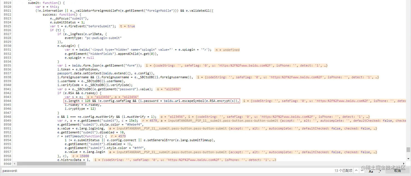The height and width of the screenshot is (176, 411).
Task: Click the passport.data.setContext code line
Action: pos(106,73)
